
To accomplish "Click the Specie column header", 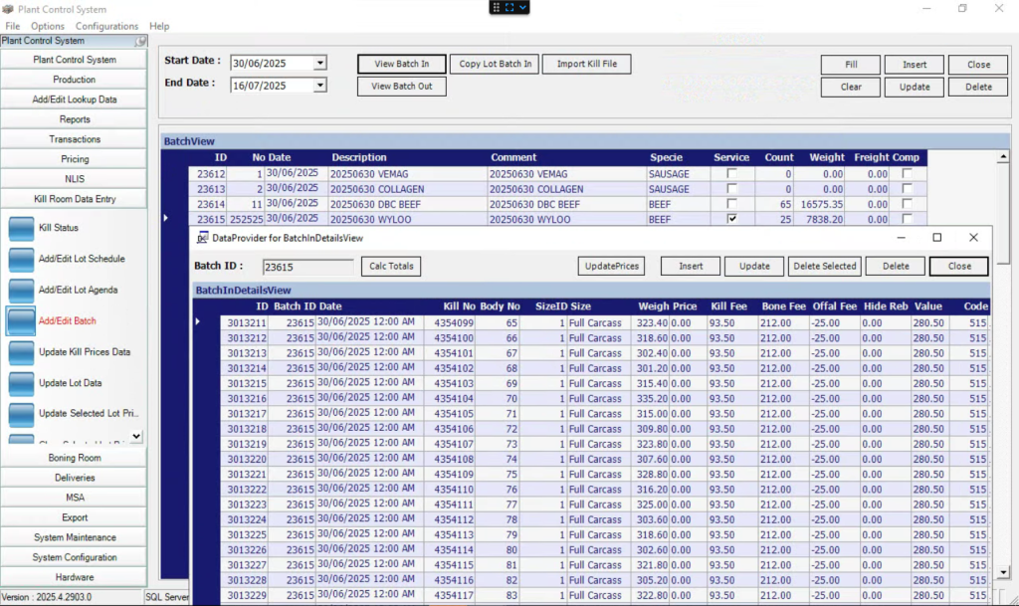I will click(x=666, y=157).
